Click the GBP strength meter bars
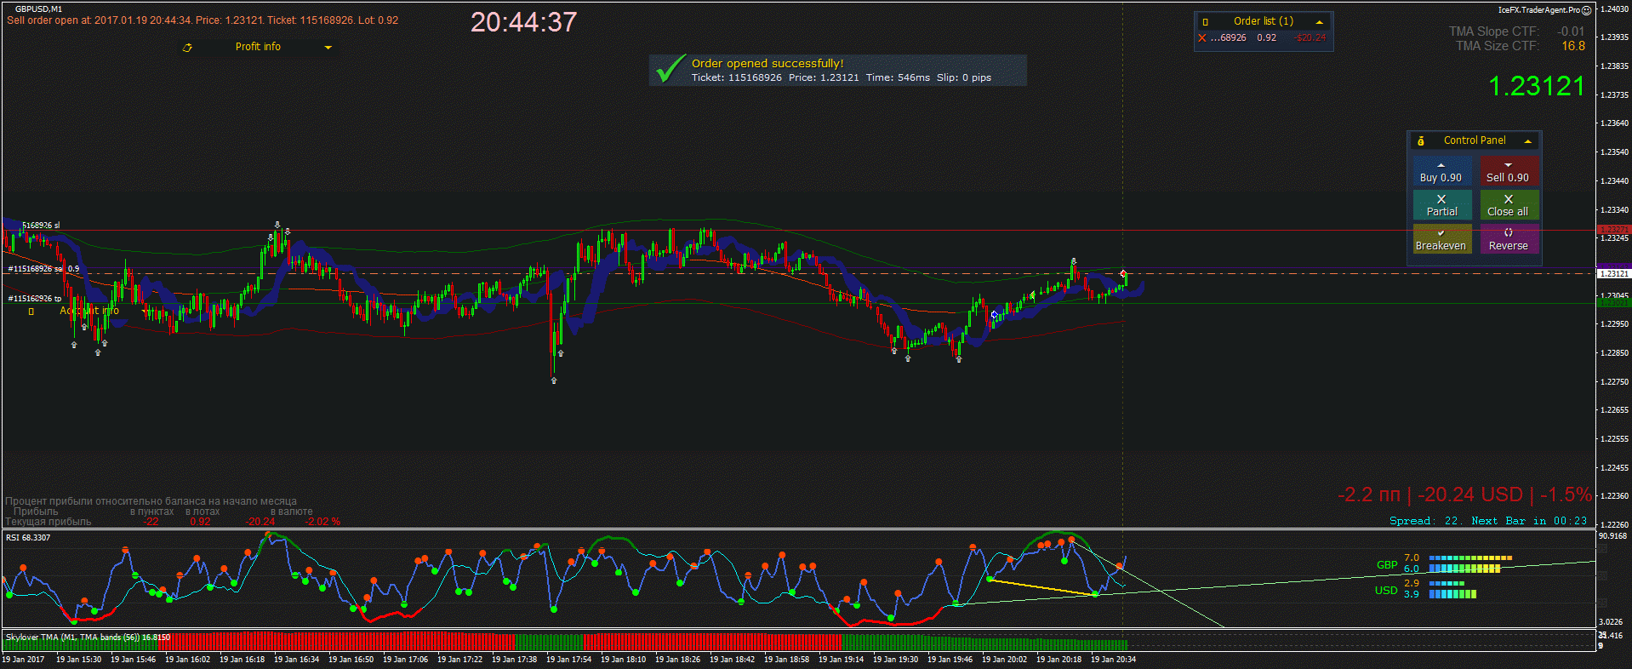 click(1470, 563)
